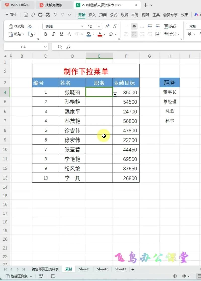Toggle eye protection mode icon
The image size is (201, 281).
[175, 276]
